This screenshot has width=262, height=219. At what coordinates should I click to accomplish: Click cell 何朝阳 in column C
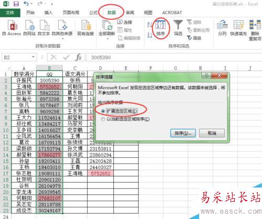pos(75,86)
